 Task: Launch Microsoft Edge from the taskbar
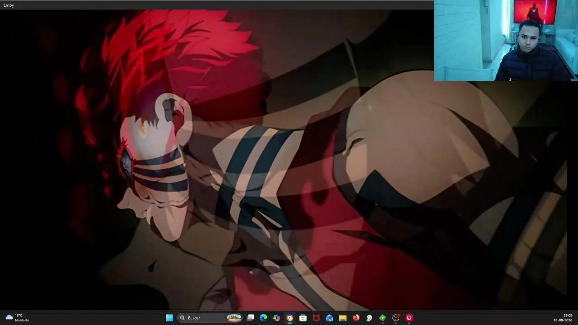(x=264, y=318)
